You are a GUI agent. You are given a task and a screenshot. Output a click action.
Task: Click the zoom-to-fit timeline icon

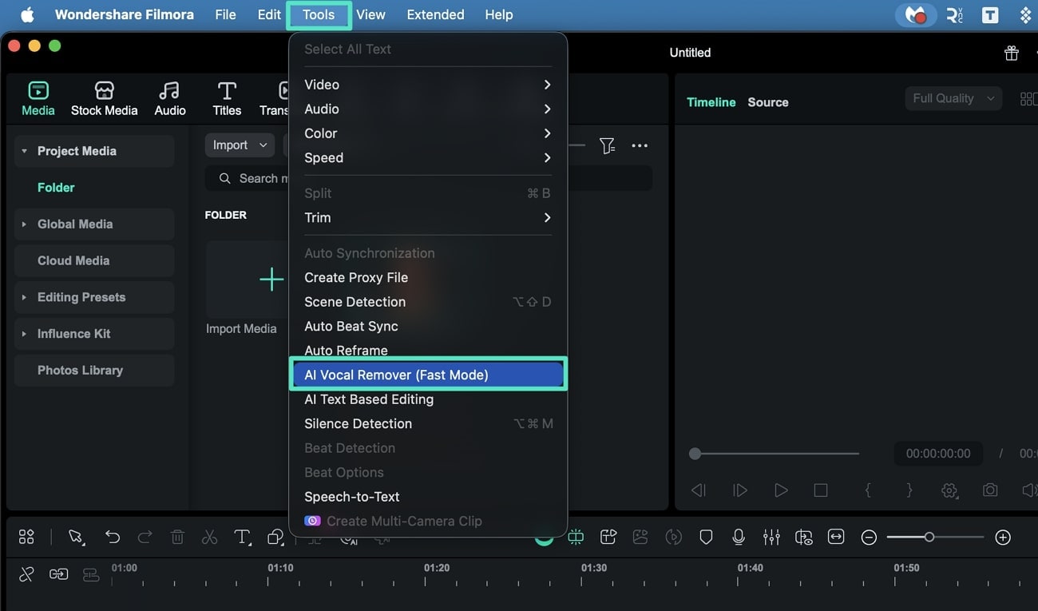click(x=836, y=537)
